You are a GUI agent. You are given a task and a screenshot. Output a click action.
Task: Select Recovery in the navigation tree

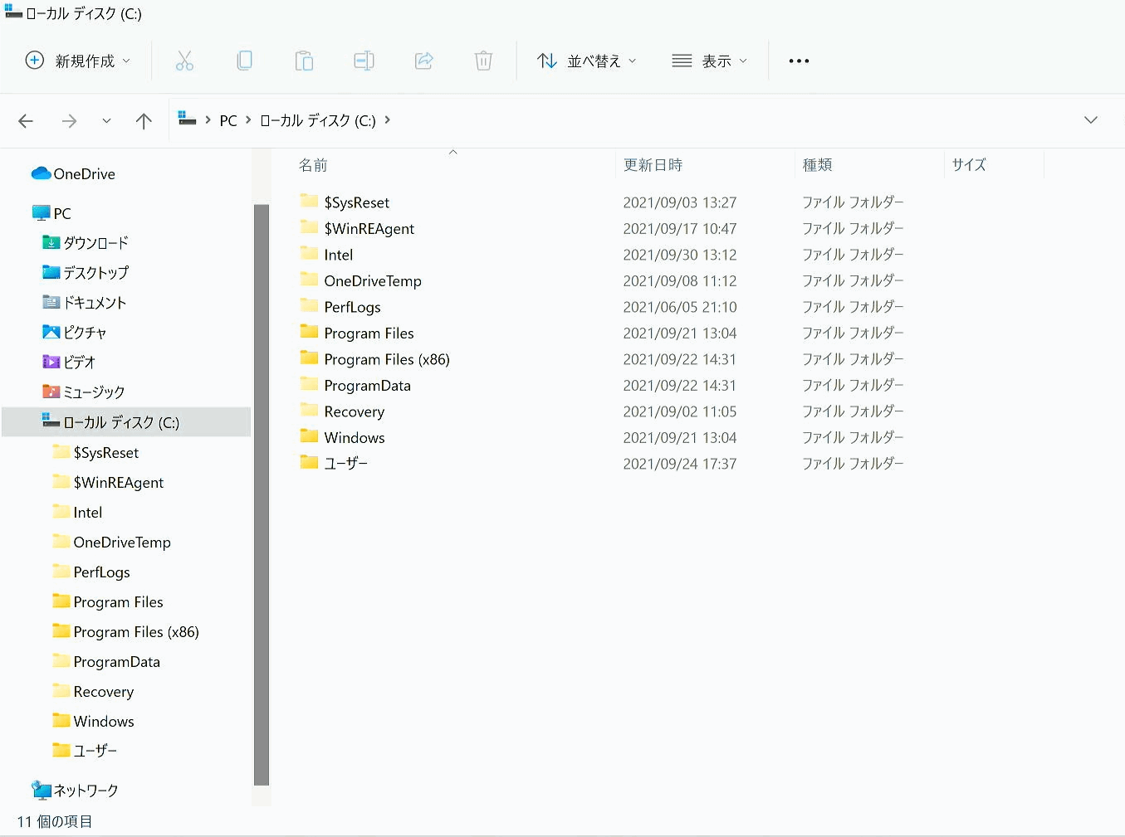[x=93, y=692]
